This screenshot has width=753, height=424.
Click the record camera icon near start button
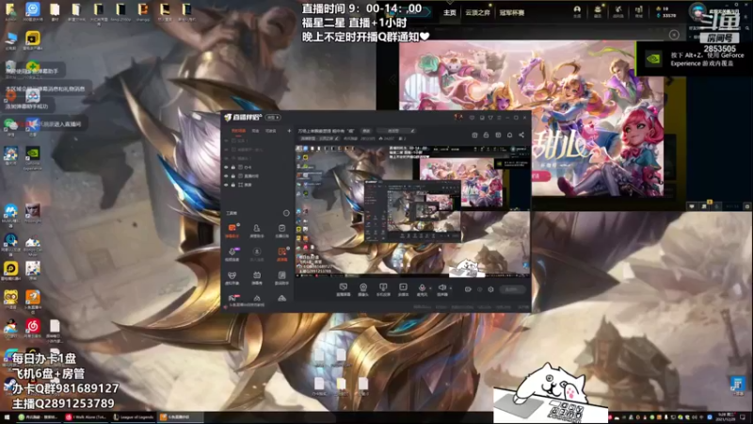tap(468, 289)
